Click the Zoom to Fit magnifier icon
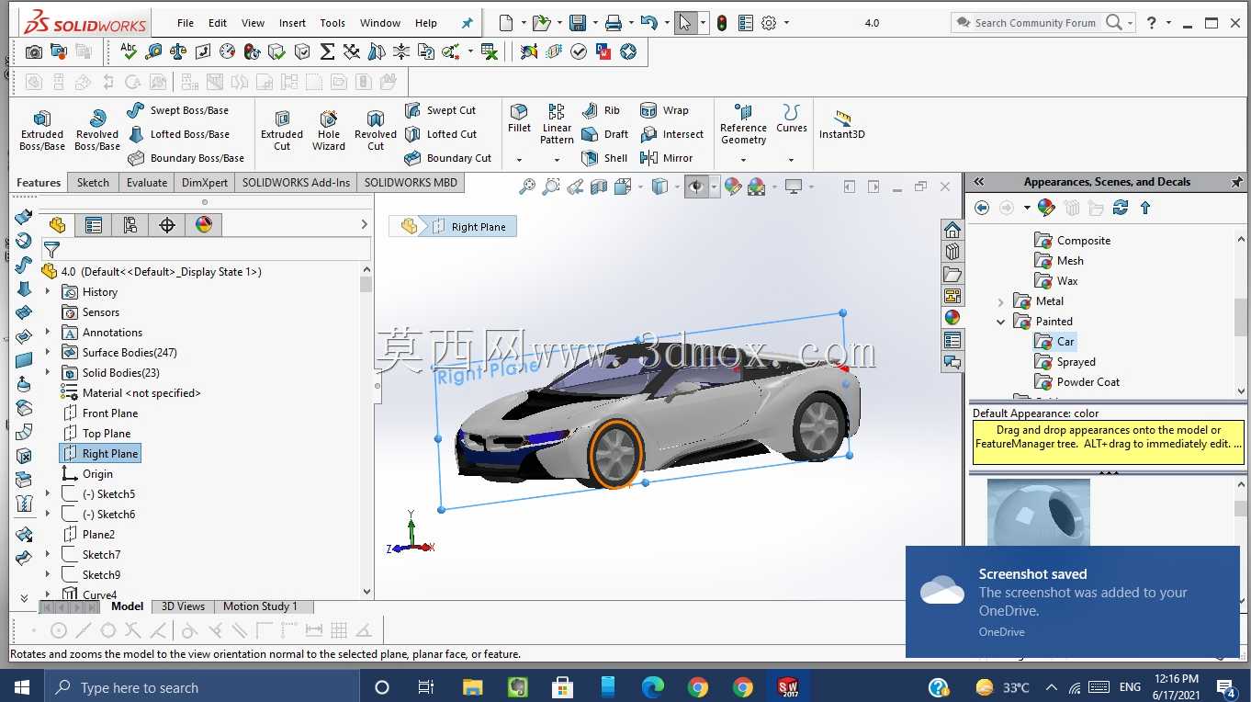The height and width of the screenshot is (702, 1251). [527, 187]
